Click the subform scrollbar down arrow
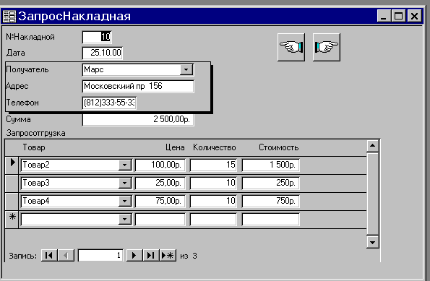430x281 pixels. pyautogui.click(x=373, y=242)
